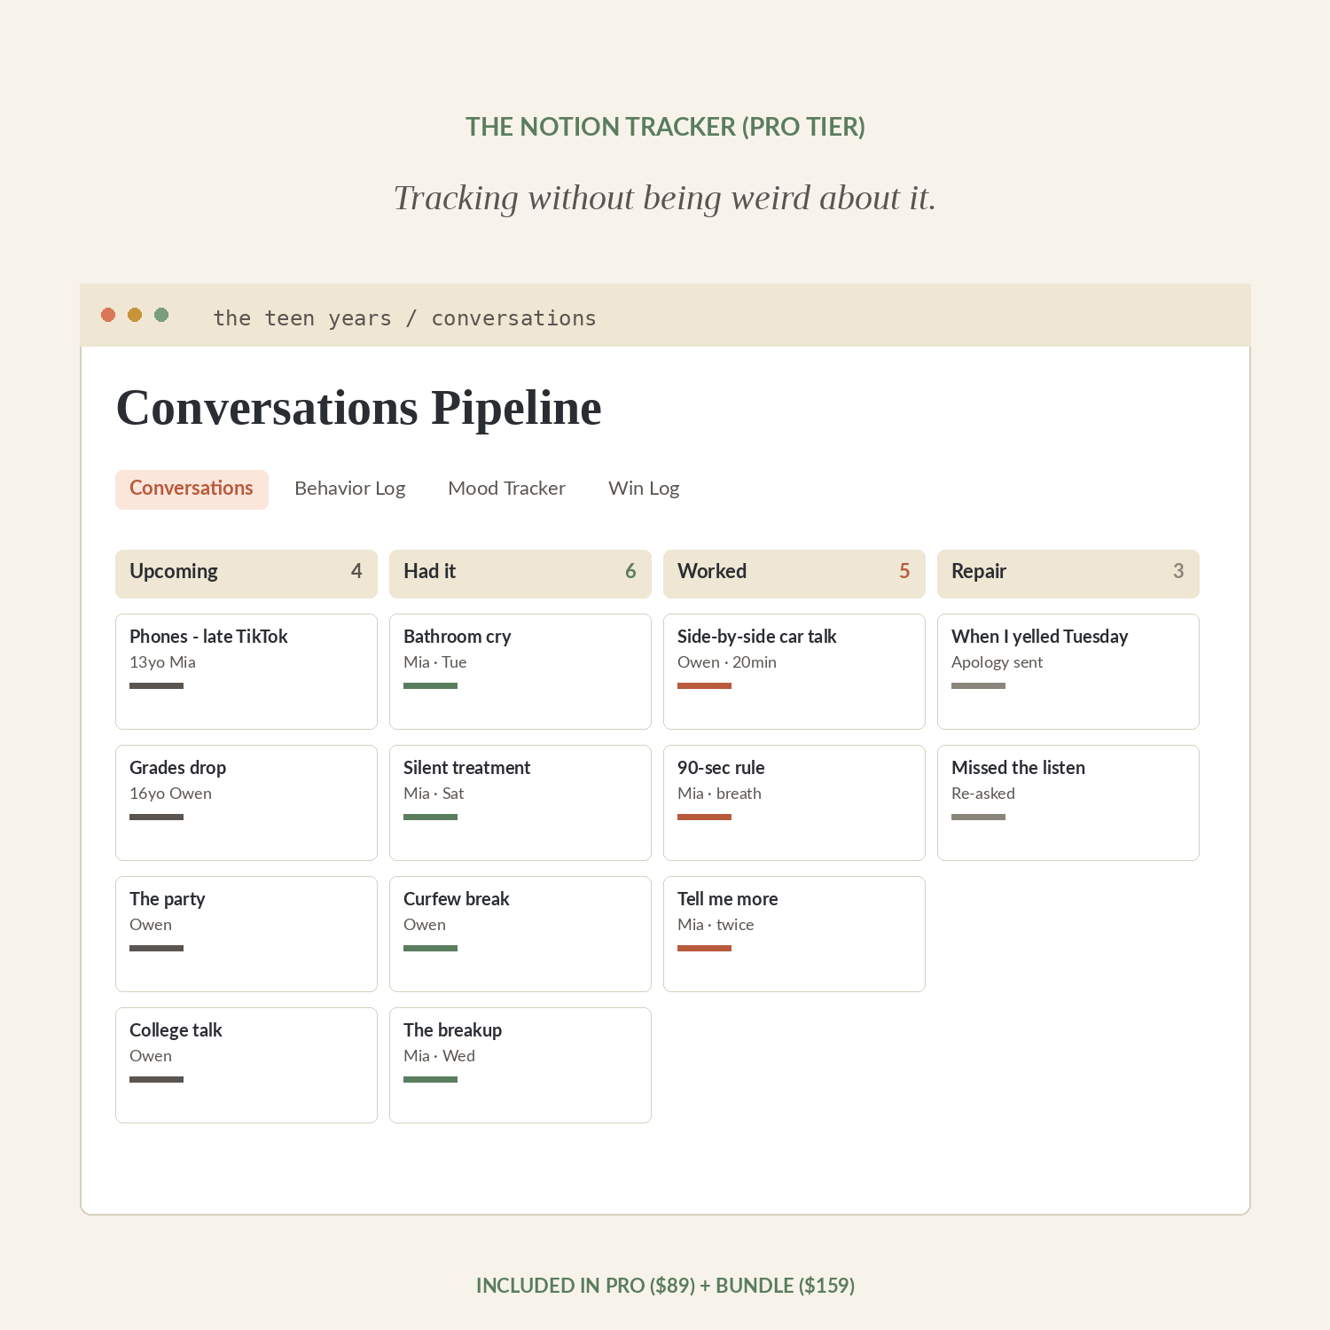Open the Side-by-side car talk card
Viewport: 1330px width, 1330px height.
click(794, 671)
